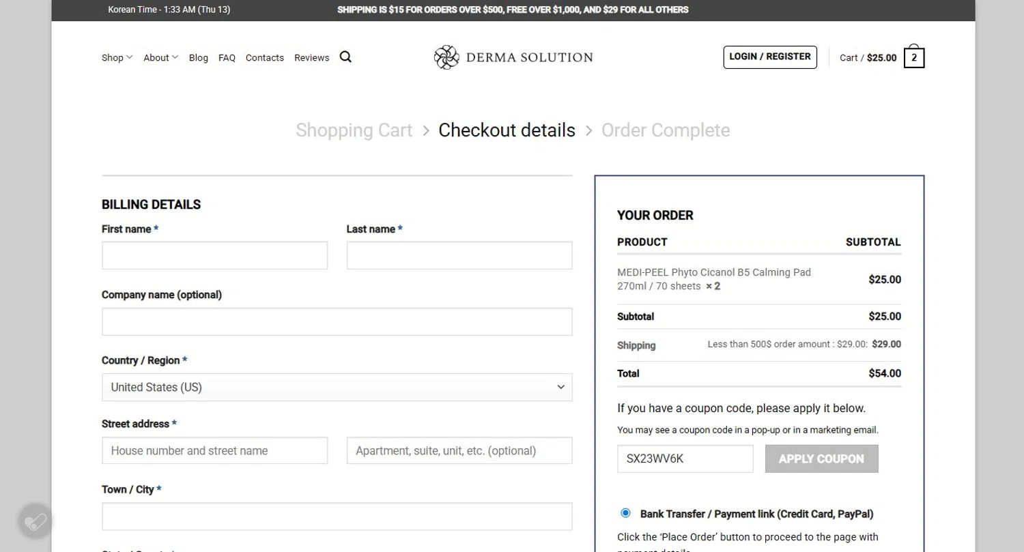Click the Korean Time text in top bar

coord(169,10)
